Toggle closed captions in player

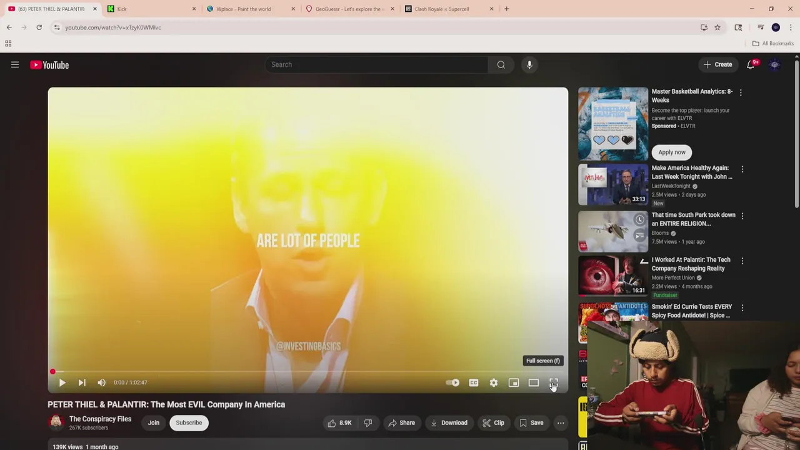(474, 382)
